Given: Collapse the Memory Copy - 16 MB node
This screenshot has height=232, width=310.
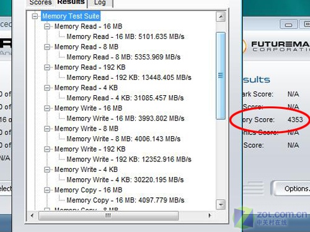Looking at the screenshot, I should tap(47, 190).
